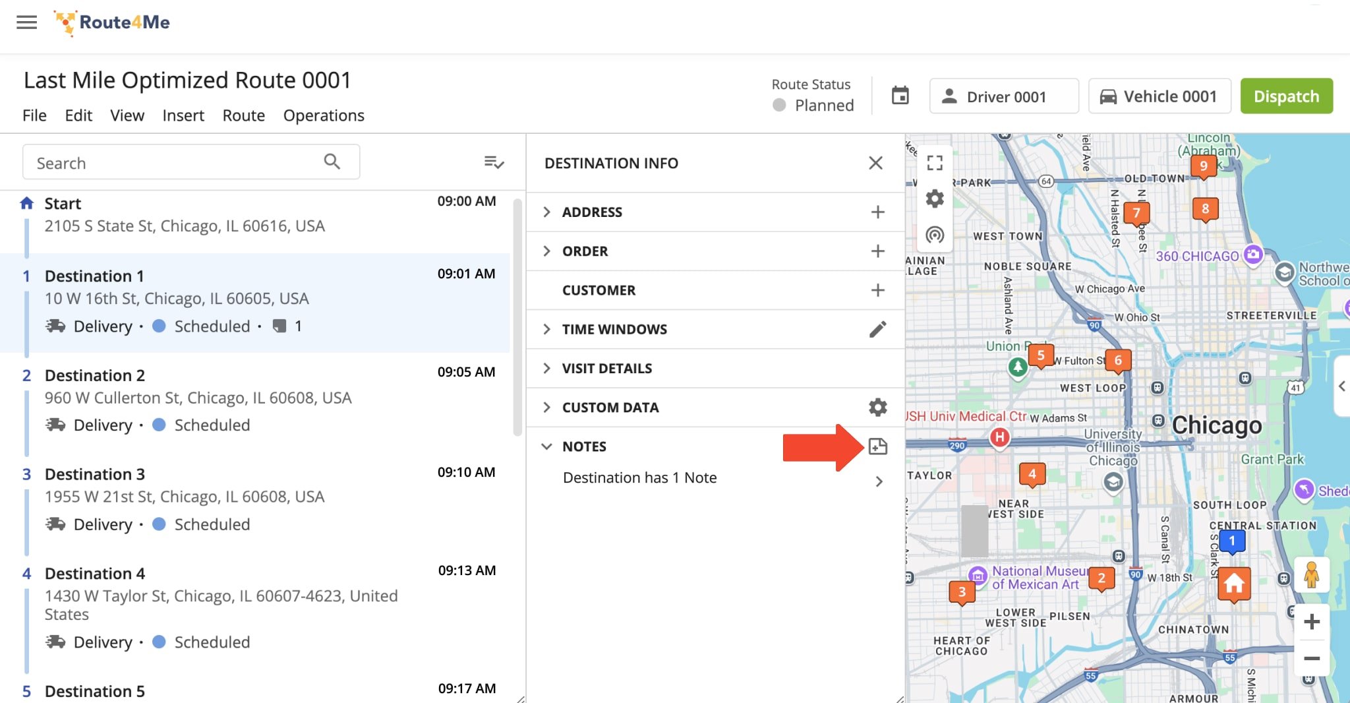Select the Destination 3 row
Image resolution: width=1350 pixels, height=703 pixels.
[x=254, y=501]
